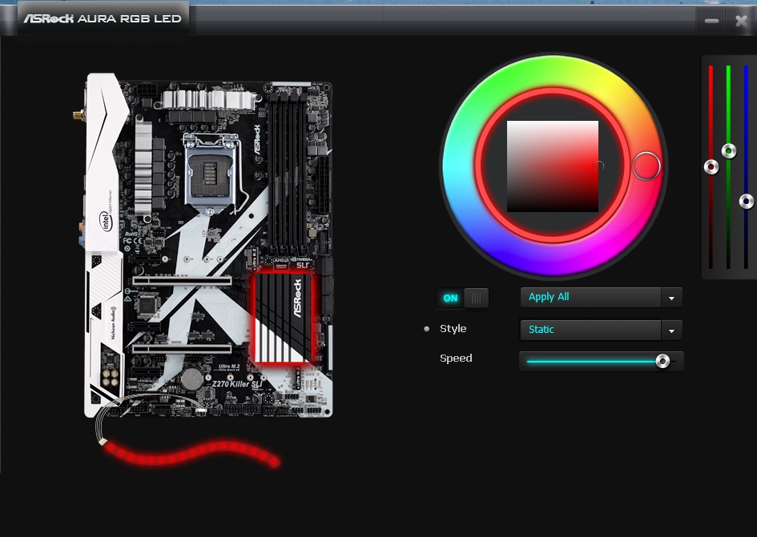Select the glowing red LED strip
757x537 pixels.
[x=192, y=454]
